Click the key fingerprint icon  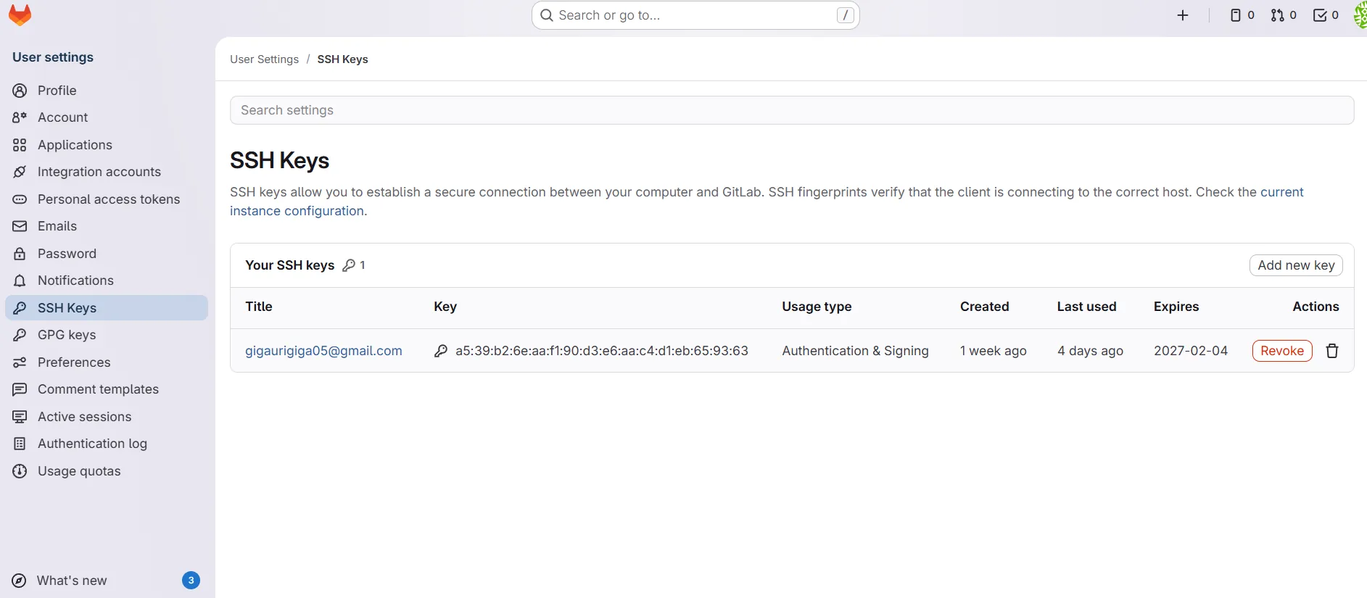(x=441, y=351)
